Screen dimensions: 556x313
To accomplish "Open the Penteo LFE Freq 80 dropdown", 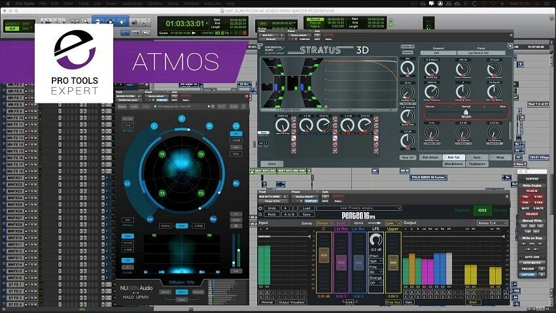I will (x=375, y=272).
